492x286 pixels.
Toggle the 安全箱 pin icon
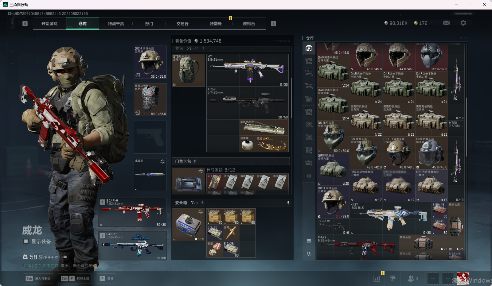click(x=288, y=203)
